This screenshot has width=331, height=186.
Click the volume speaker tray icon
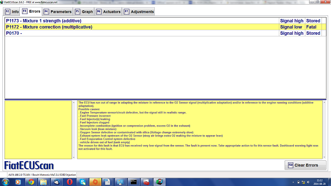tap(308, 182)
